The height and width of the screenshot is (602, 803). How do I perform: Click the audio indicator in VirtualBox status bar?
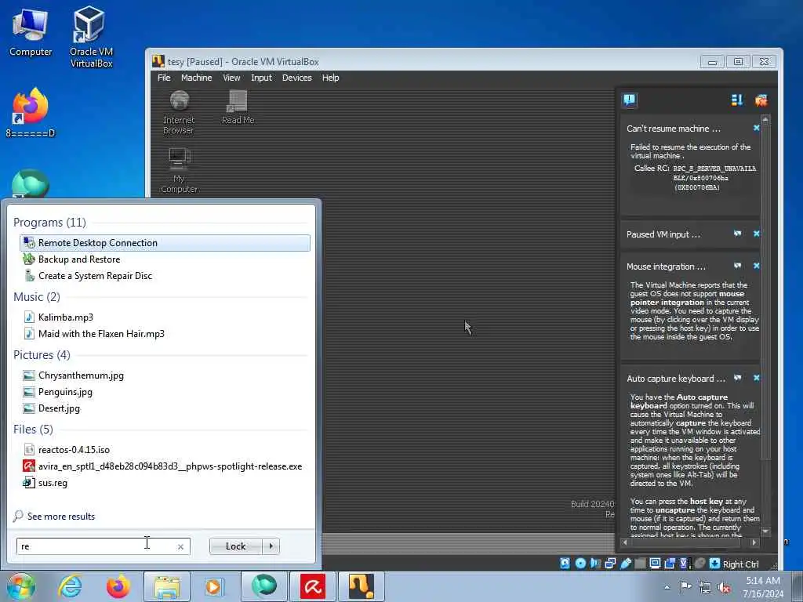coord(596,564)
